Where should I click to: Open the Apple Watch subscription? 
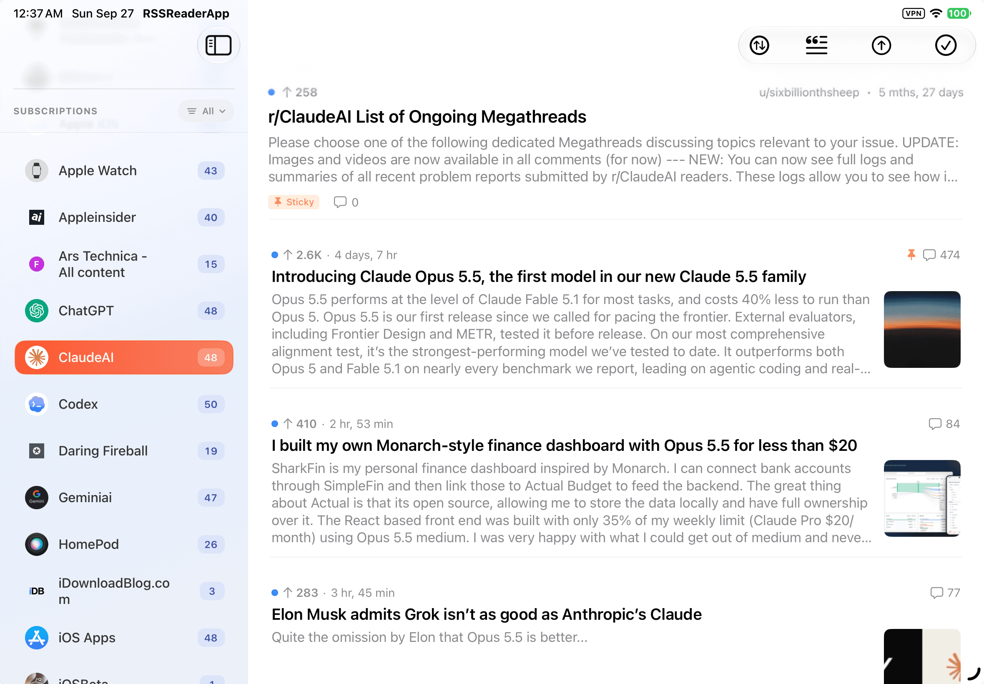(124, 171)
